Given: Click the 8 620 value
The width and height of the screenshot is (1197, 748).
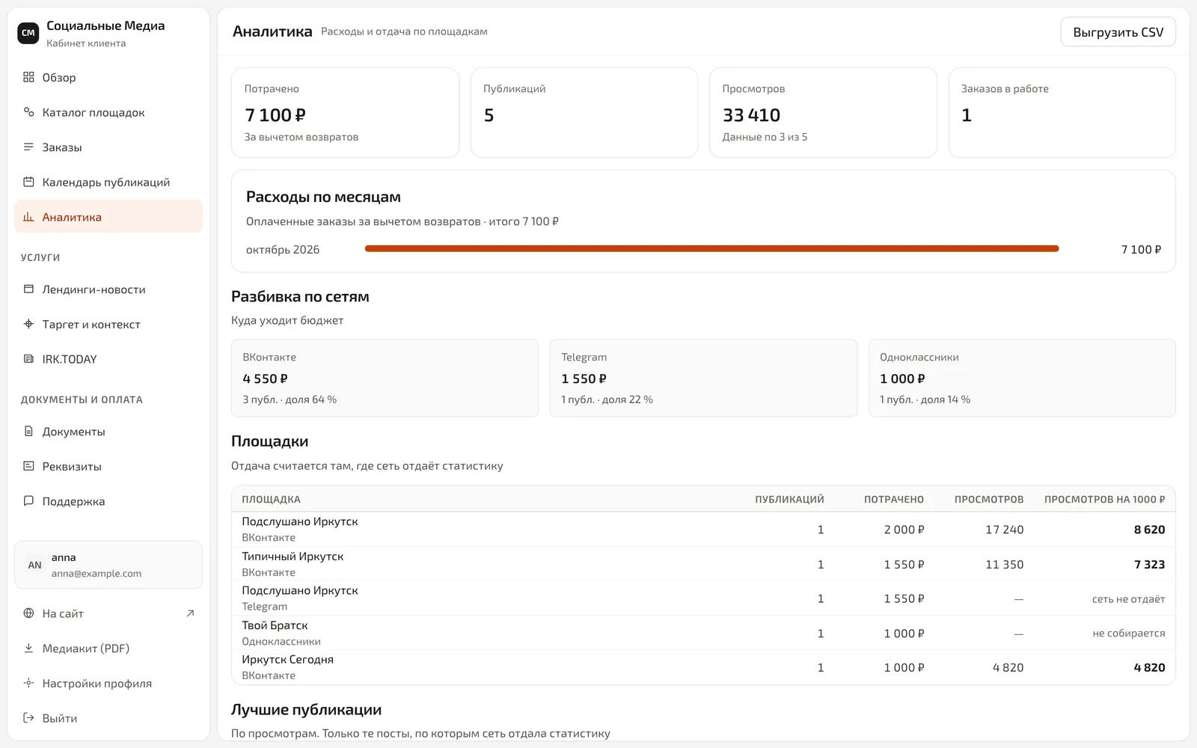Looking at the screenshot, I should tap(1149, 530).
